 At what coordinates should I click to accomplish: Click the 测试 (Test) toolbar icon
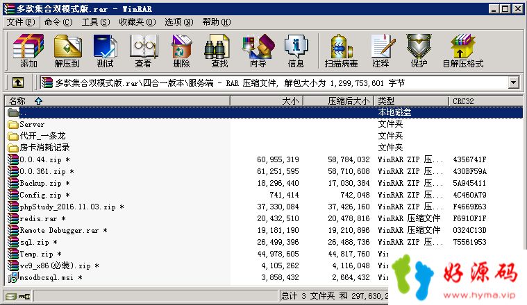click(106, 51)
